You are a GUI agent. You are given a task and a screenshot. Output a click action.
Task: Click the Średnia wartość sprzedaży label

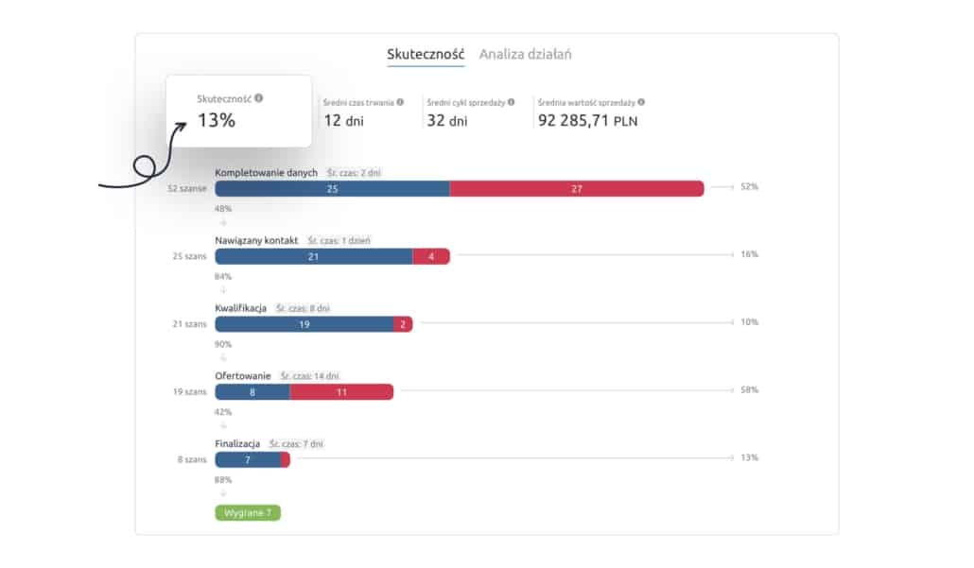pos(586,102)
